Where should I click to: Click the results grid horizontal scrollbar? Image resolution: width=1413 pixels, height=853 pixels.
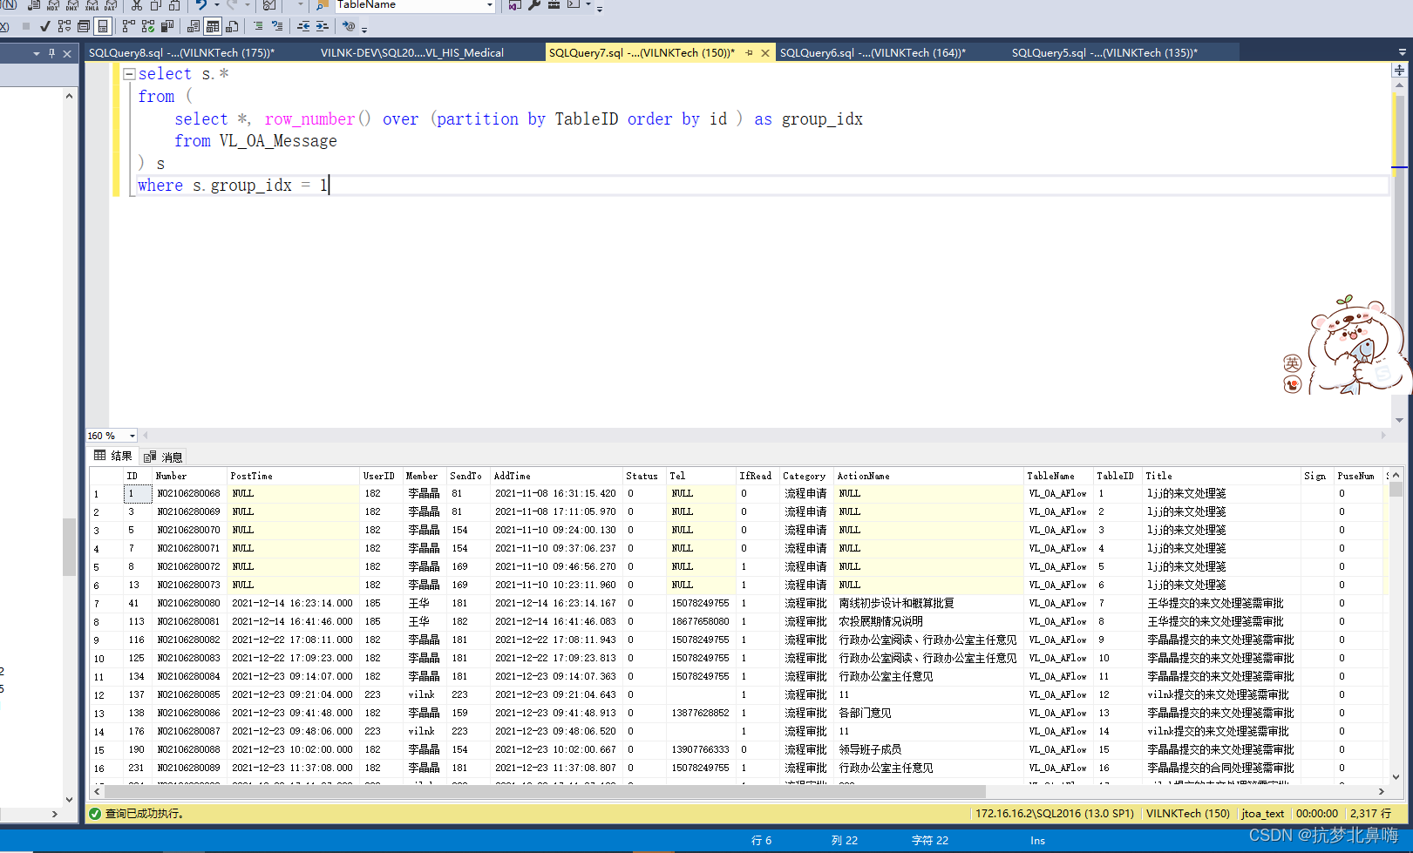point(545,791)
